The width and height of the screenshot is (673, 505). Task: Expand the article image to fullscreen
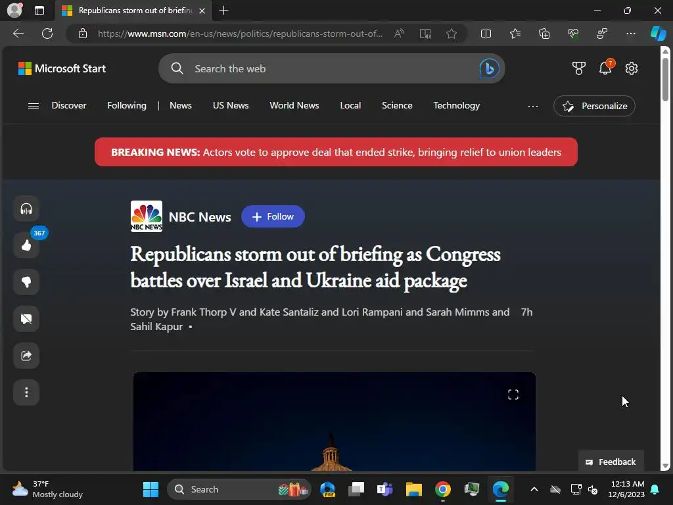coord(513,395)
